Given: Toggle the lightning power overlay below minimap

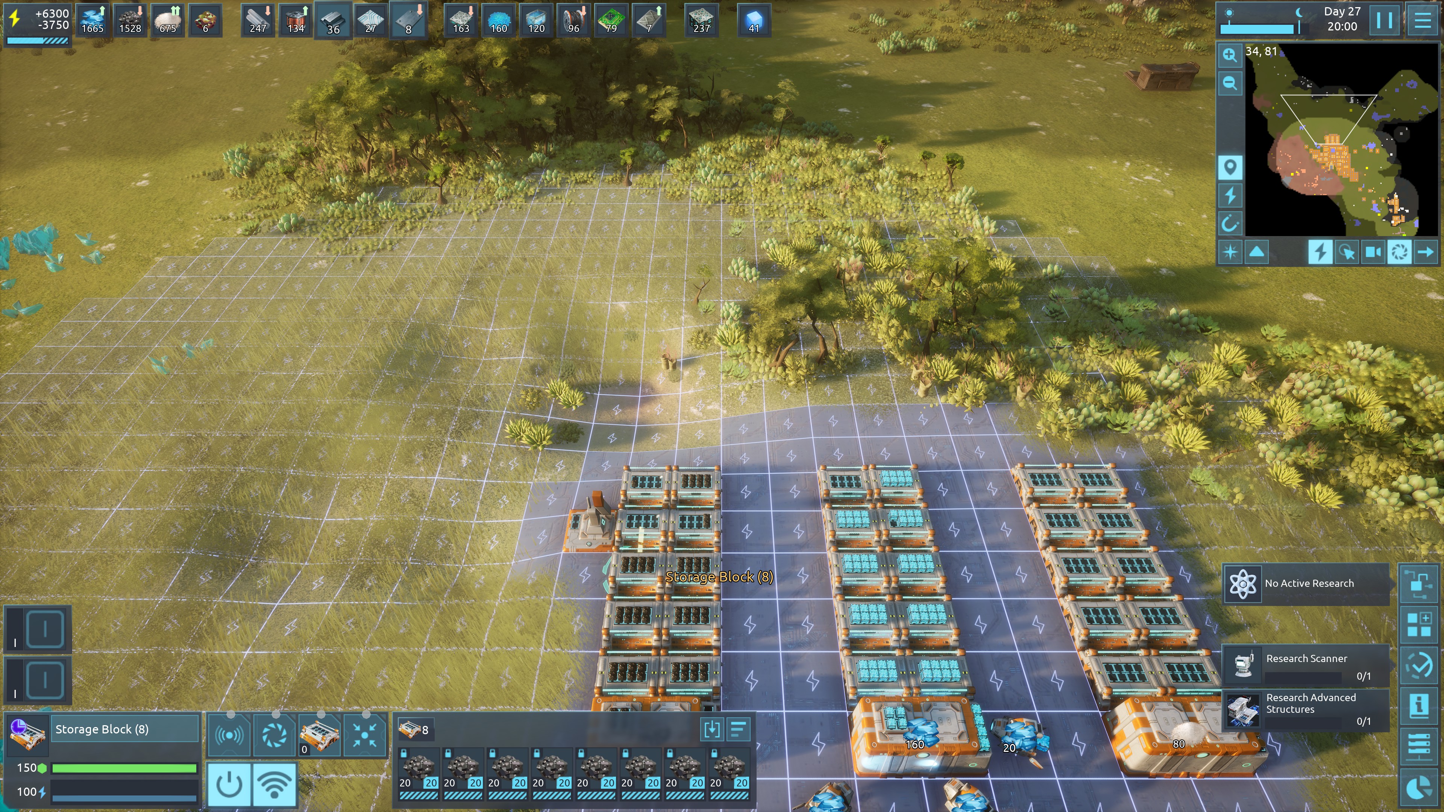Looking at the screenshot, I should [x=1320, y=252].
